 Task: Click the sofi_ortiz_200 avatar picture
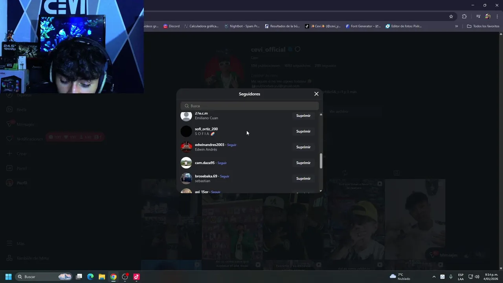[186, 131]
